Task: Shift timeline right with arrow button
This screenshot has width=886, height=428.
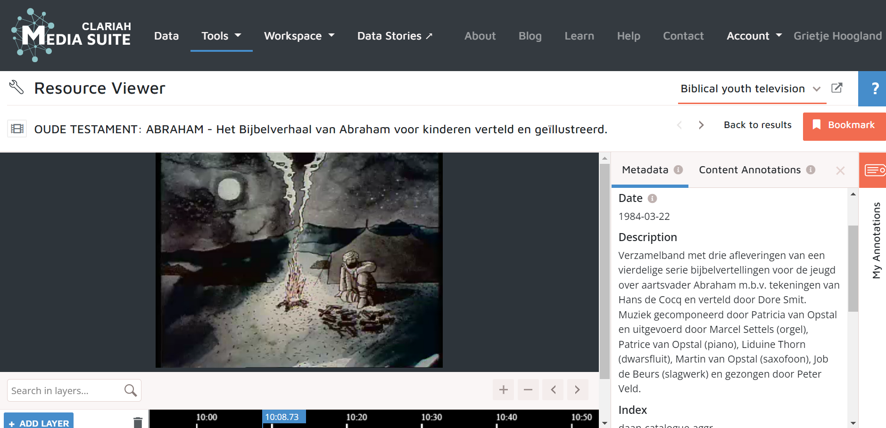Action: pyautogui.click(x=578, y=390)
